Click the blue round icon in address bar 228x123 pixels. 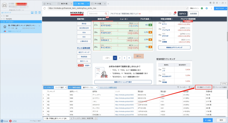[x=207, y=9]
